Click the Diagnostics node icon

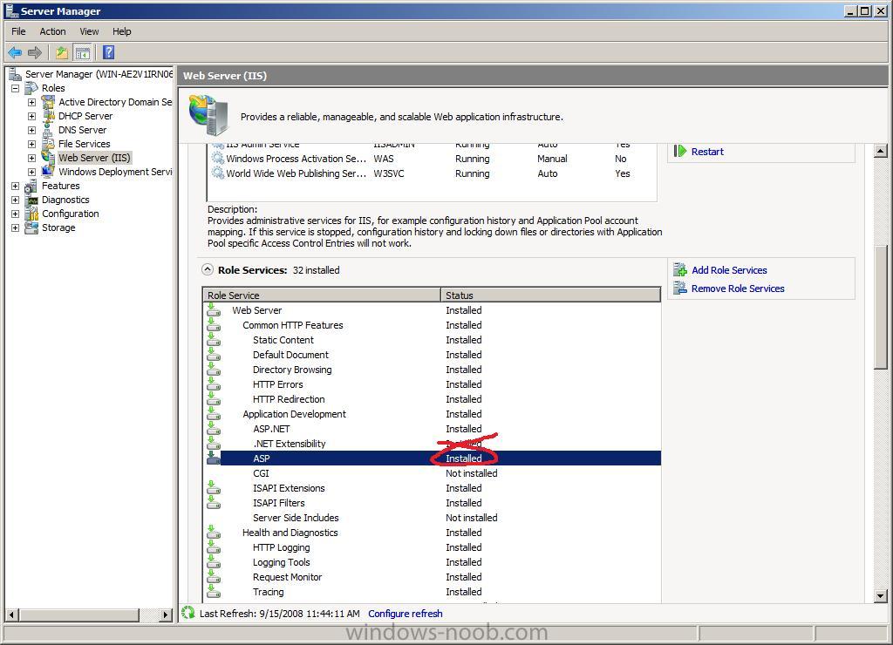31,200
